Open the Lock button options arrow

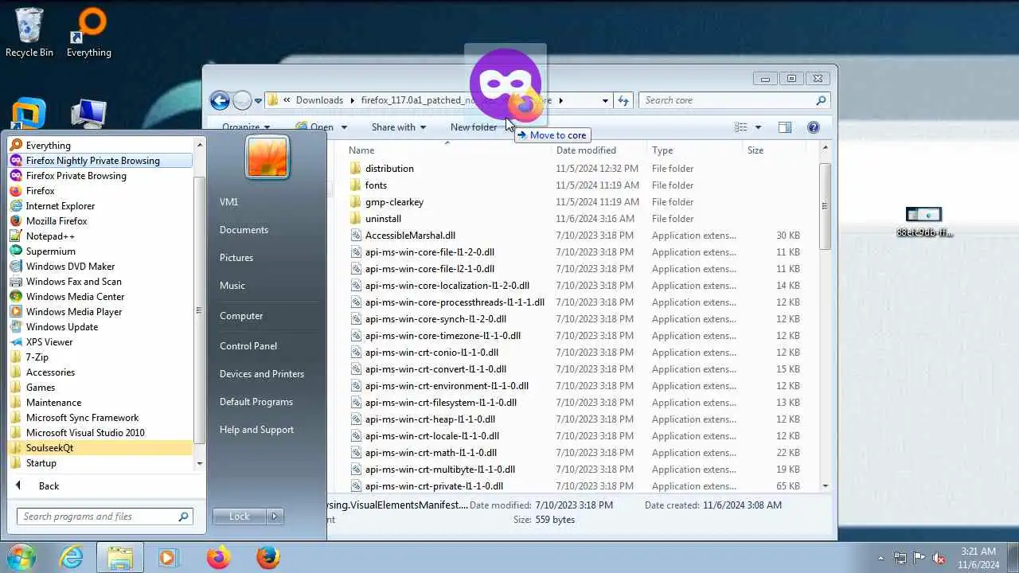(x=275, y=516)
